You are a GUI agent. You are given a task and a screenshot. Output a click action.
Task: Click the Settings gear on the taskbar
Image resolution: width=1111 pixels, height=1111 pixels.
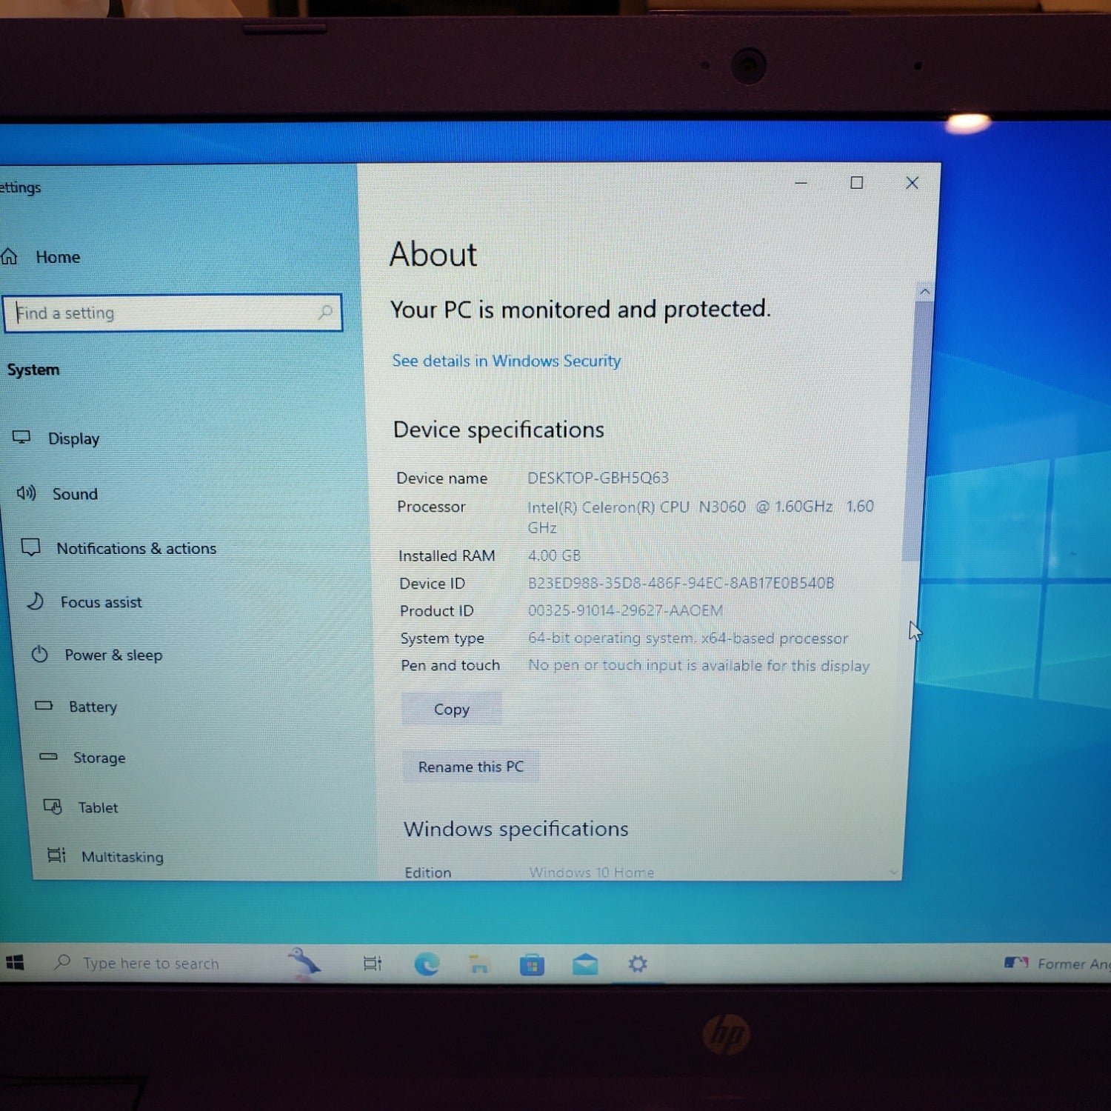(638, 964)
